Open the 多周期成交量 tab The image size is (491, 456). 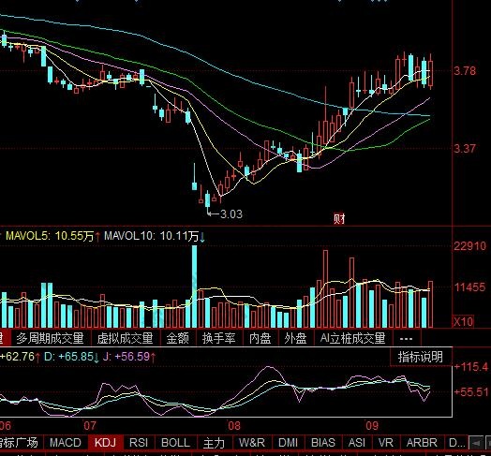(50, 338)
